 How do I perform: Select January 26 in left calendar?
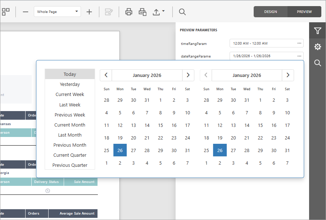pos(120,150)
